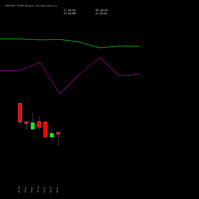Select the tall red candle above 01 Jul

(45, 129)
